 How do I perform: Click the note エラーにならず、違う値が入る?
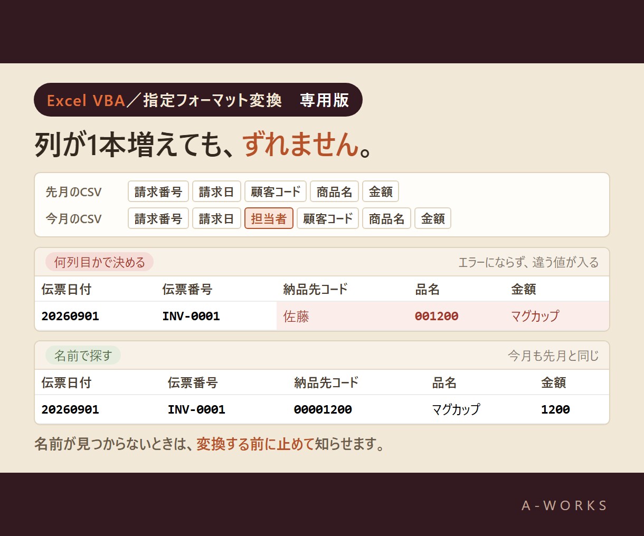pyautogui.click(x=528, y=262)
